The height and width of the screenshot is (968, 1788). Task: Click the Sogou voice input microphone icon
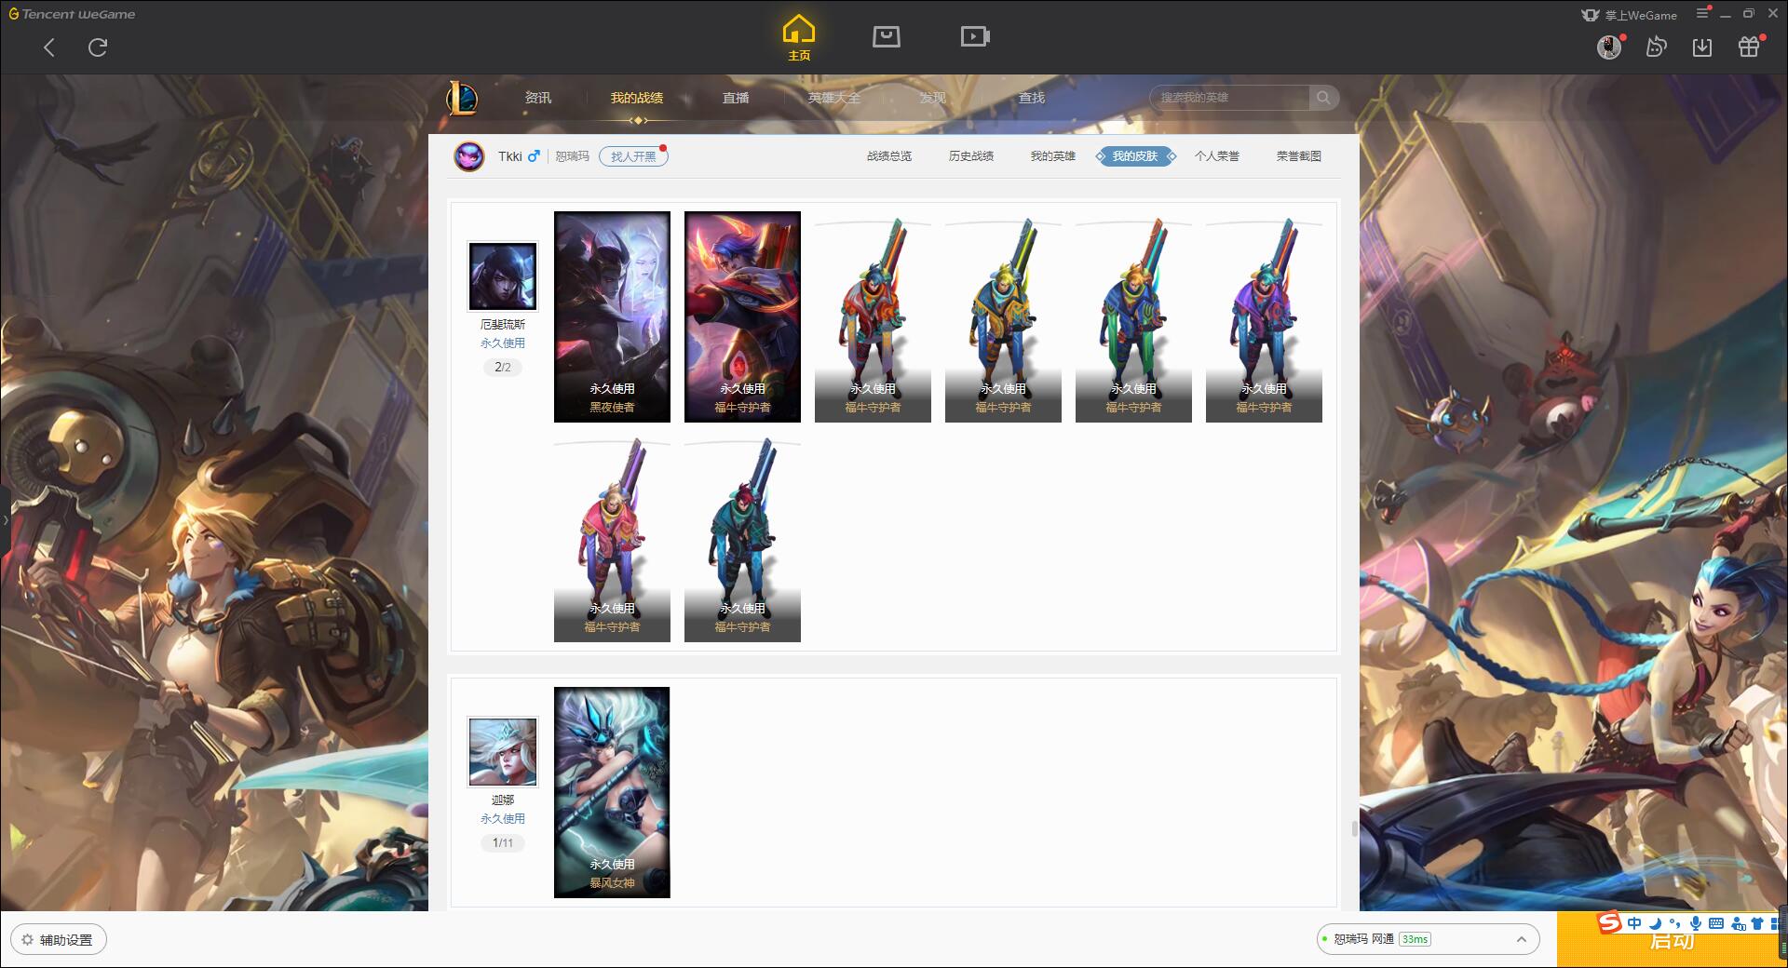pyautogui.click(x=1696, y=923)
